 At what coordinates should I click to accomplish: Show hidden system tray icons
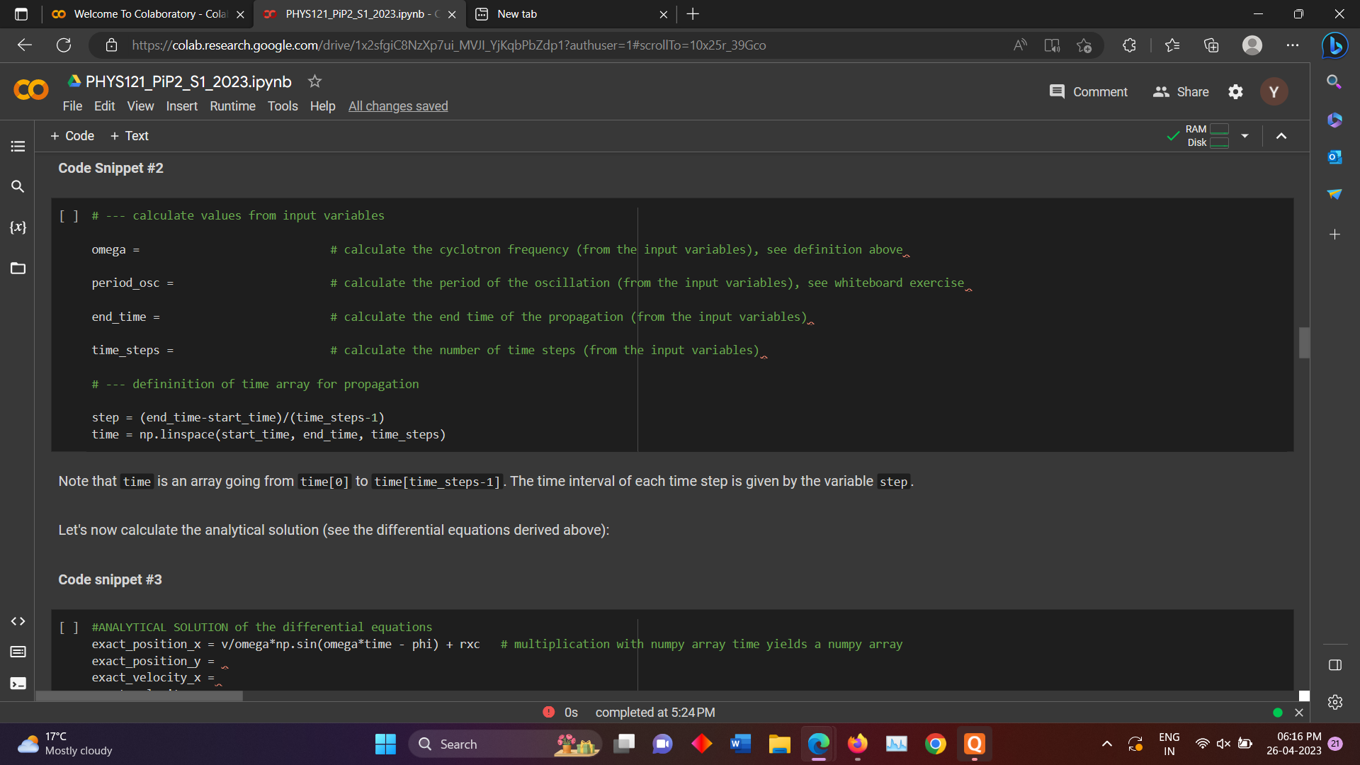coord(1106,744)
